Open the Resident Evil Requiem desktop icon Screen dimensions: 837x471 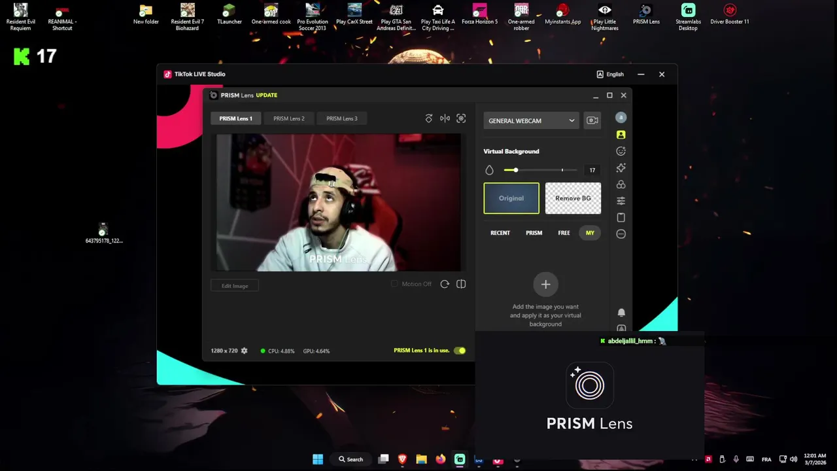pos(21,18)
